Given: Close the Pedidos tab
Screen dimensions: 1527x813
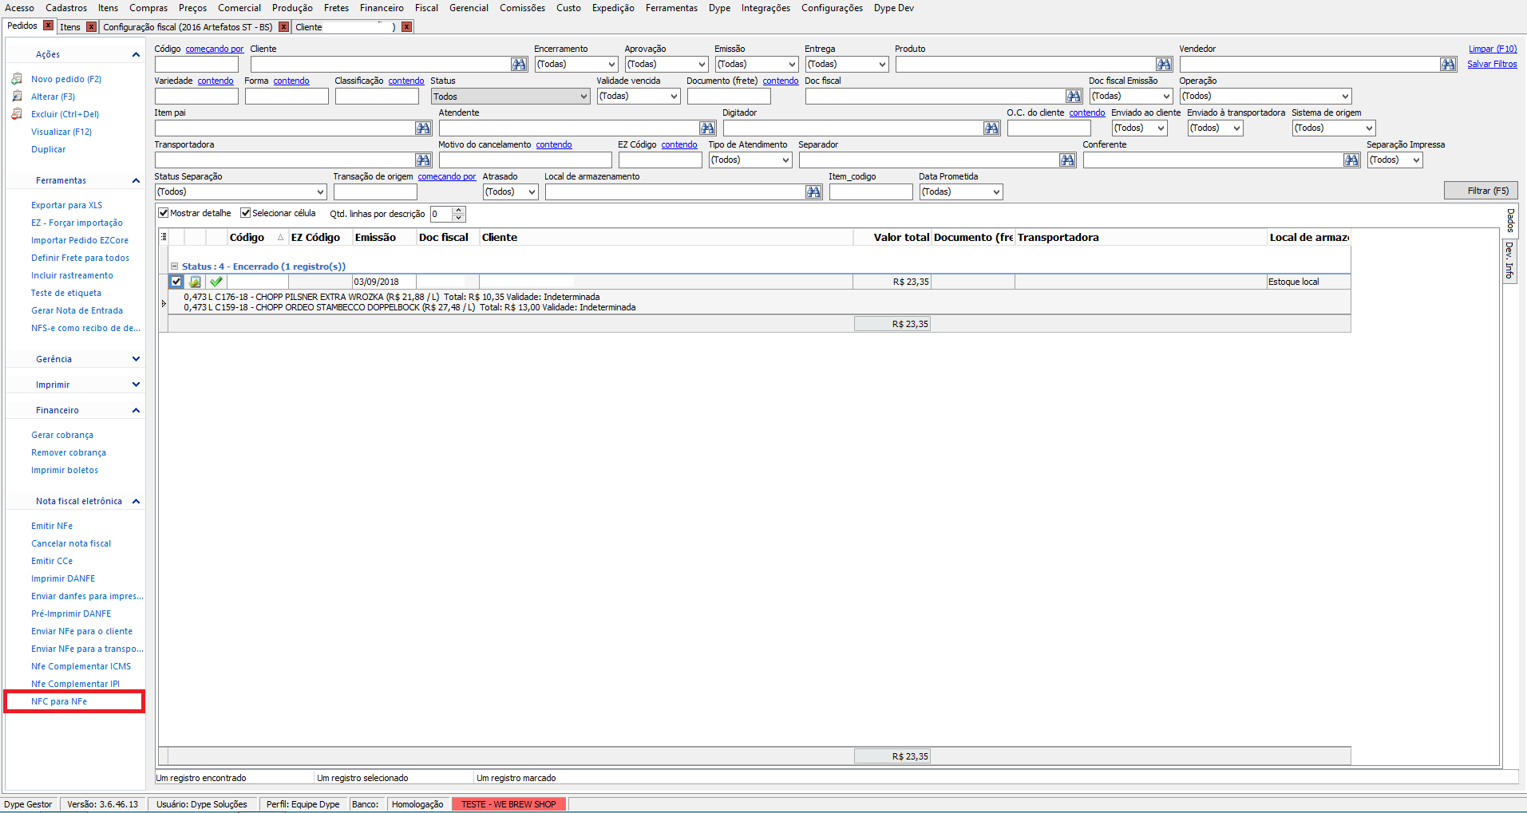Looking at the screenshot, I should (48, 26).
